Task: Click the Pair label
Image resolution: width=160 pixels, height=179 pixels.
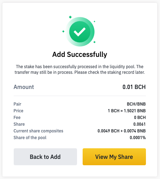Action: [17, 104]
